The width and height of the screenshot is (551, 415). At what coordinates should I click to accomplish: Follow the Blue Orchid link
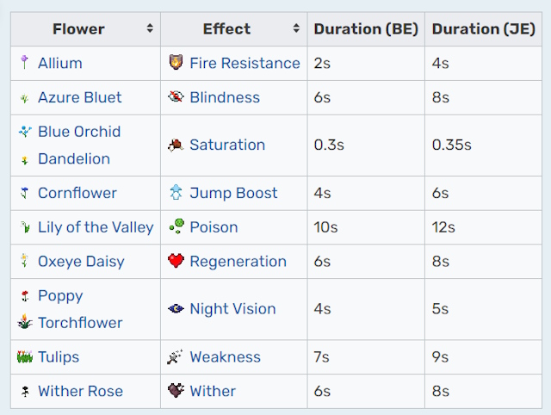[x=79, y=132]
